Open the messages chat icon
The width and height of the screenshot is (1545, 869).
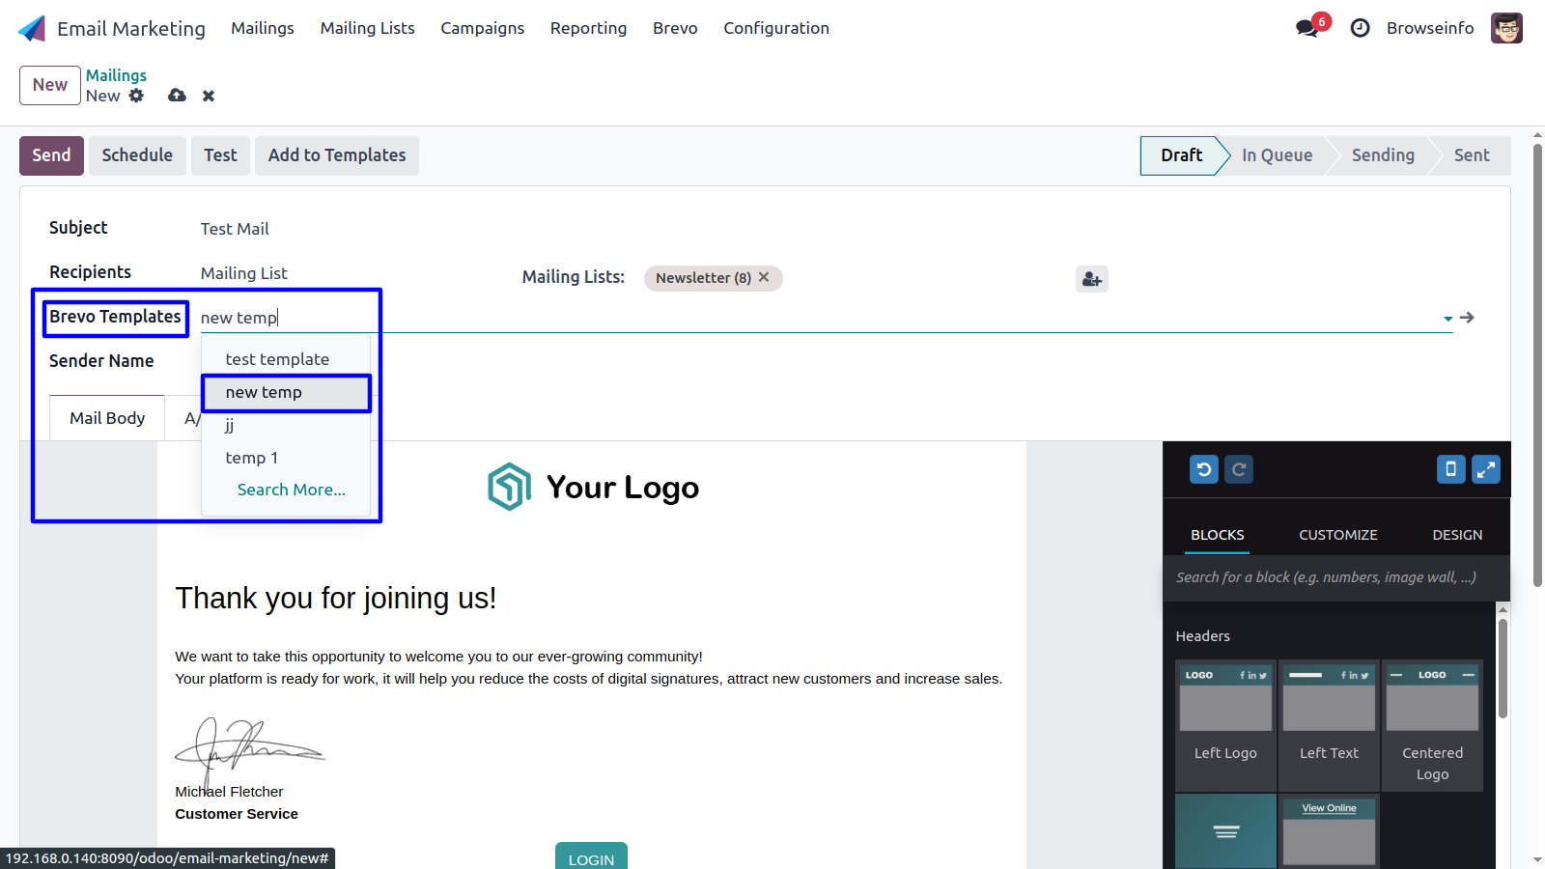point(1307,28)
